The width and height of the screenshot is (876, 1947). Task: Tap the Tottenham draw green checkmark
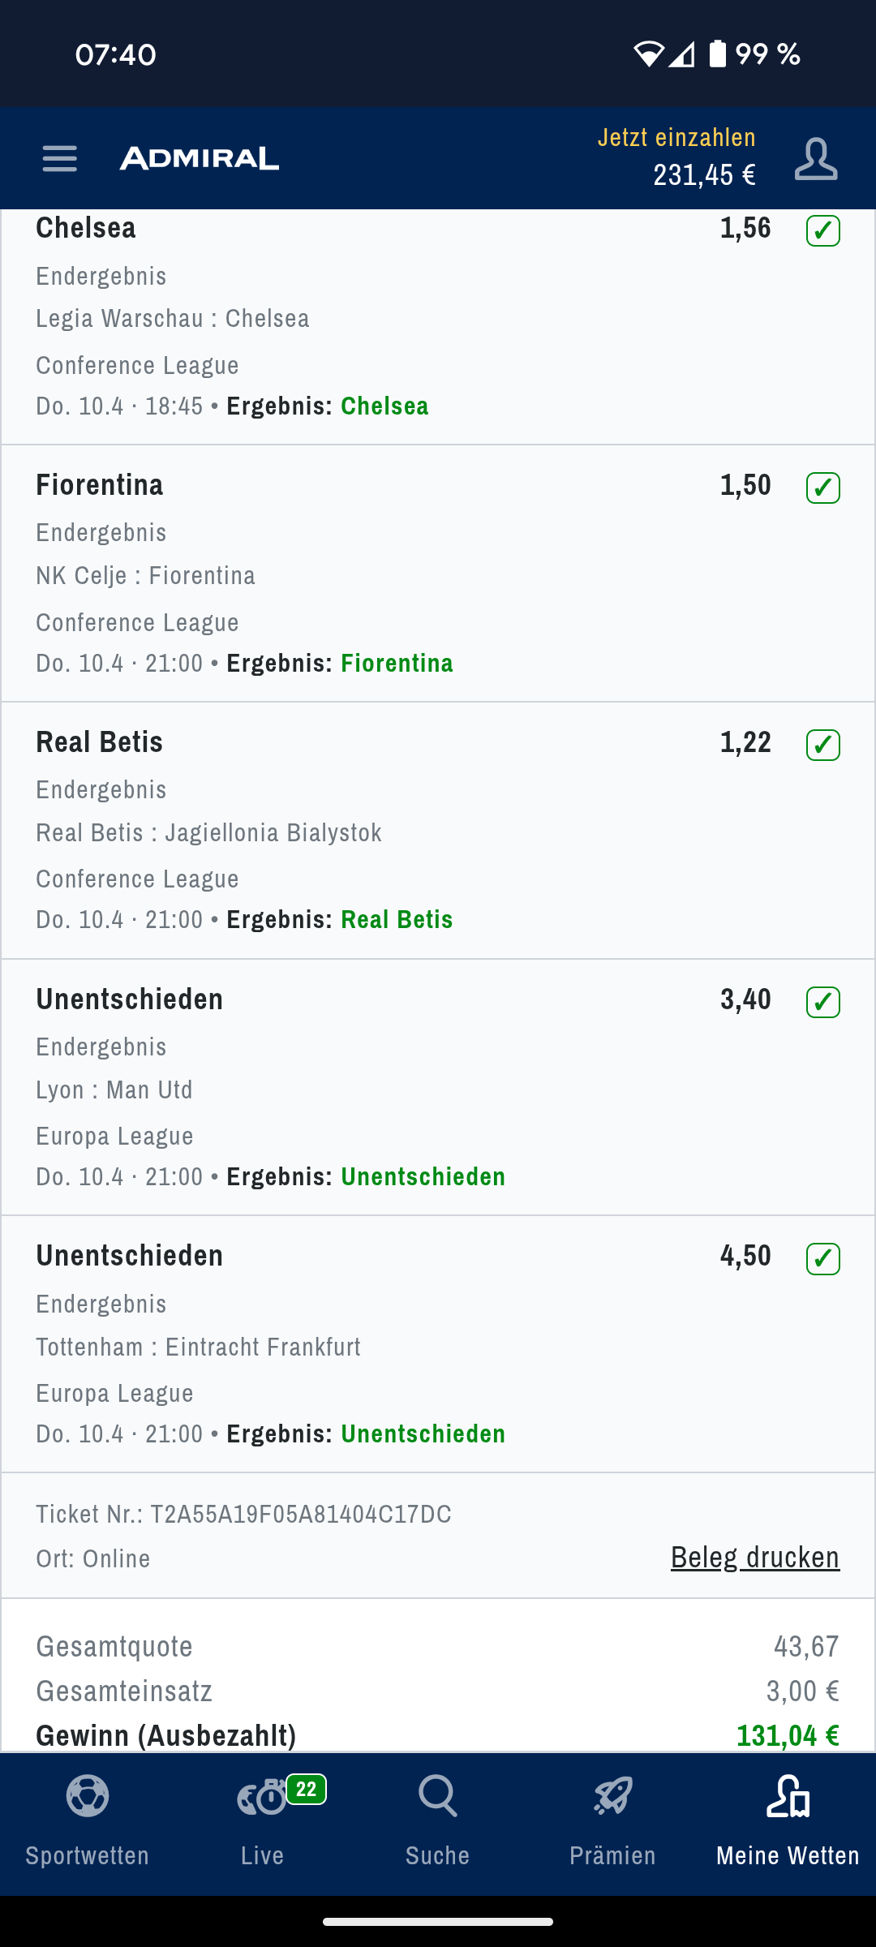822,1259
